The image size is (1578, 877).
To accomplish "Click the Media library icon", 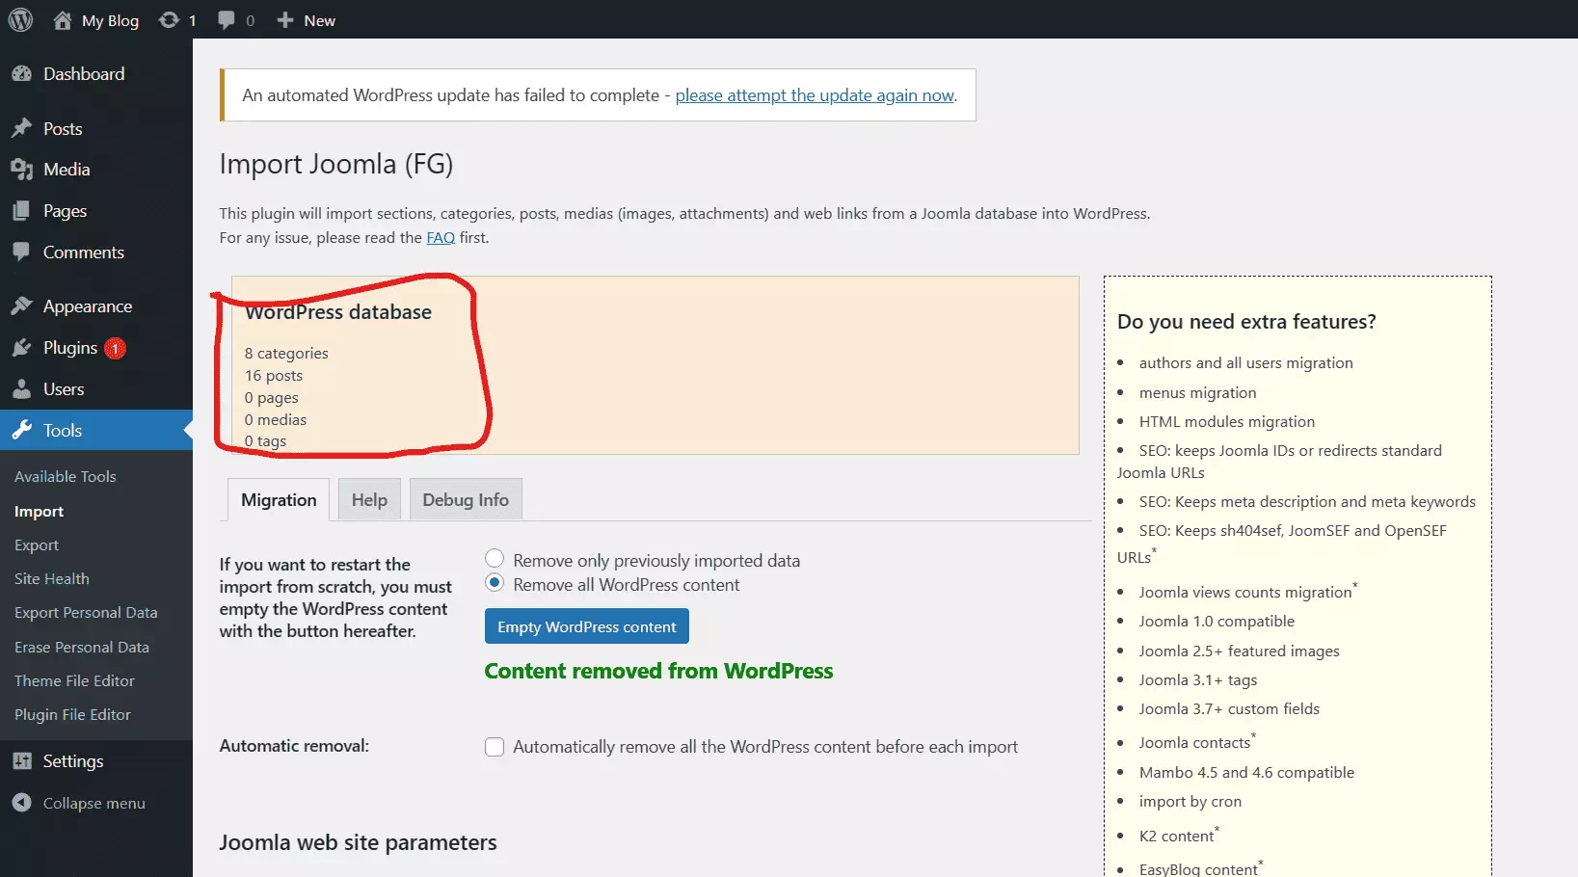I will coord(21,170).
